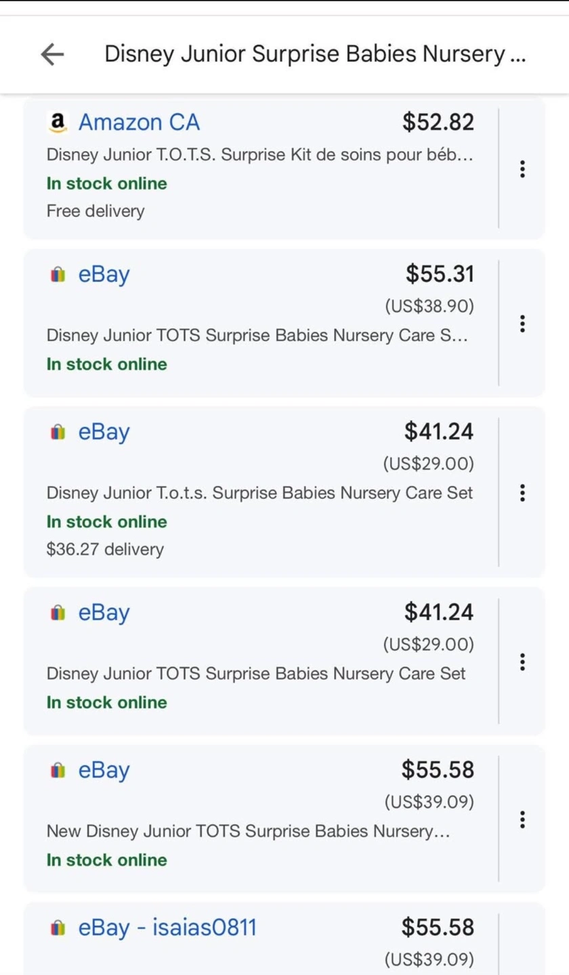This screenshot has width=569, height=975.
Task: Open more options for eBay listing with $36.27 delivery
Action: click(x=522, y=492)
